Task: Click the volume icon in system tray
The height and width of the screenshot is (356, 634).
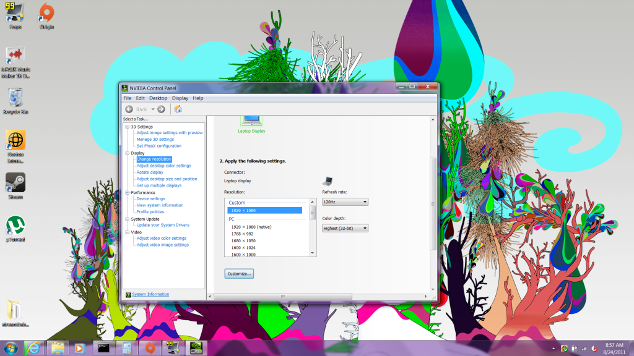Action: (594, 349)
